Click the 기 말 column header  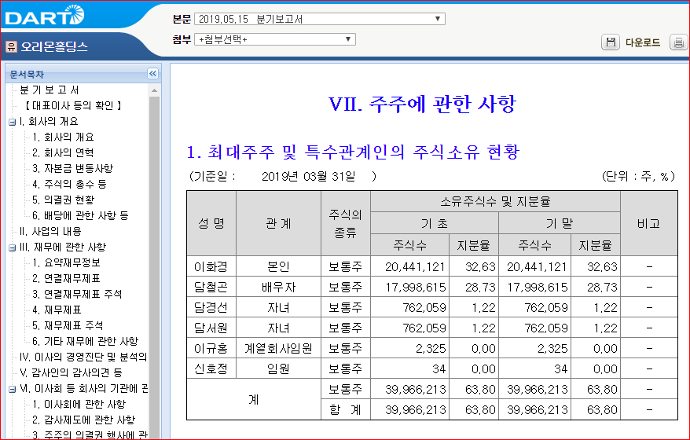[560, 223]
